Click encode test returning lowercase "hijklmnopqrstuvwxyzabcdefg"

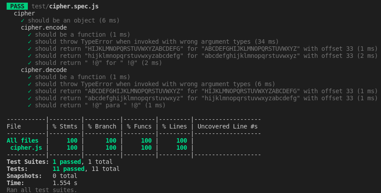pos(206,56)
